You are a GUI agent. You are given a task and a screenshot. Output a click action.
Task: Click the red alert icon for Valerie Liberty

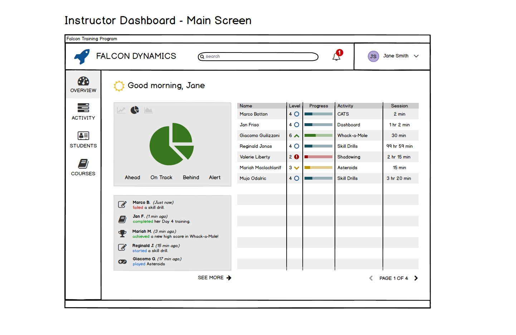(x=297, y=157)
